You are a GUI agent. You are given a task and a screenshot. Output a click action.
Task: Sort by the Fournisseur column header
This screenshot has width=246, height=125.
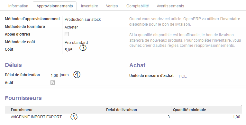coord(54,110)
